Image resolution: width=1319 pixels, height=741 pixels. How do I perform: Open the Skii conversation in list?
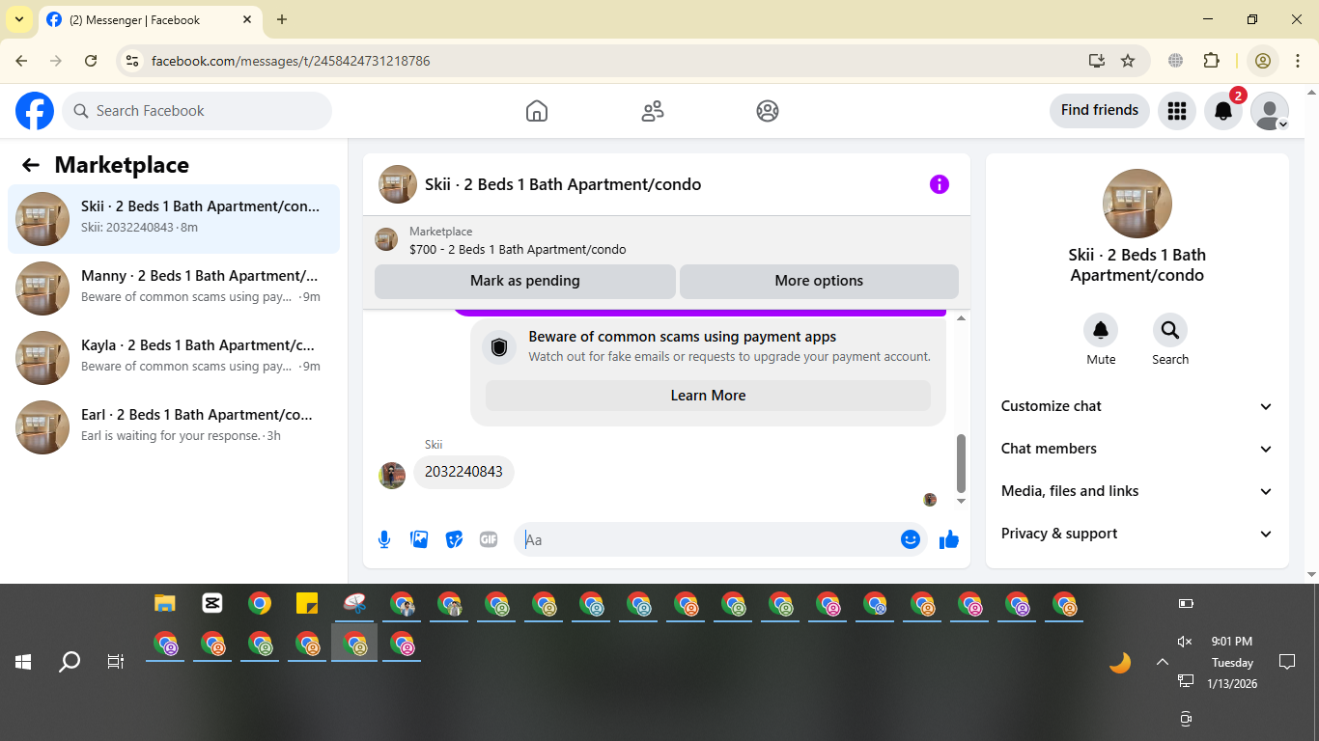174,219
